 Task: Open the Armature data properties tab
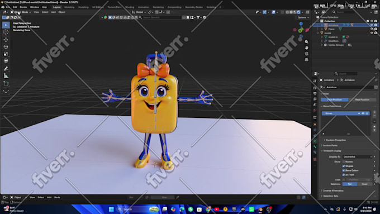(315, 141)
